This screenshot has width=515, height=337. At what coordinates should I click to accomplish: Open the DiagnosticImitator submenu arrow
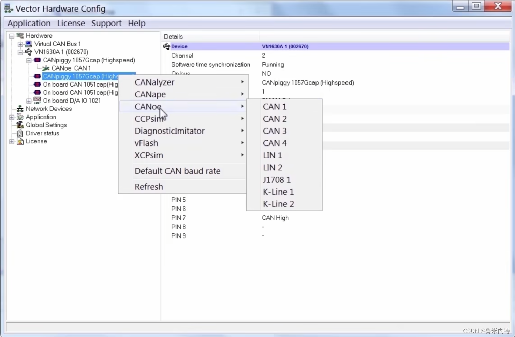pos(242,131)
